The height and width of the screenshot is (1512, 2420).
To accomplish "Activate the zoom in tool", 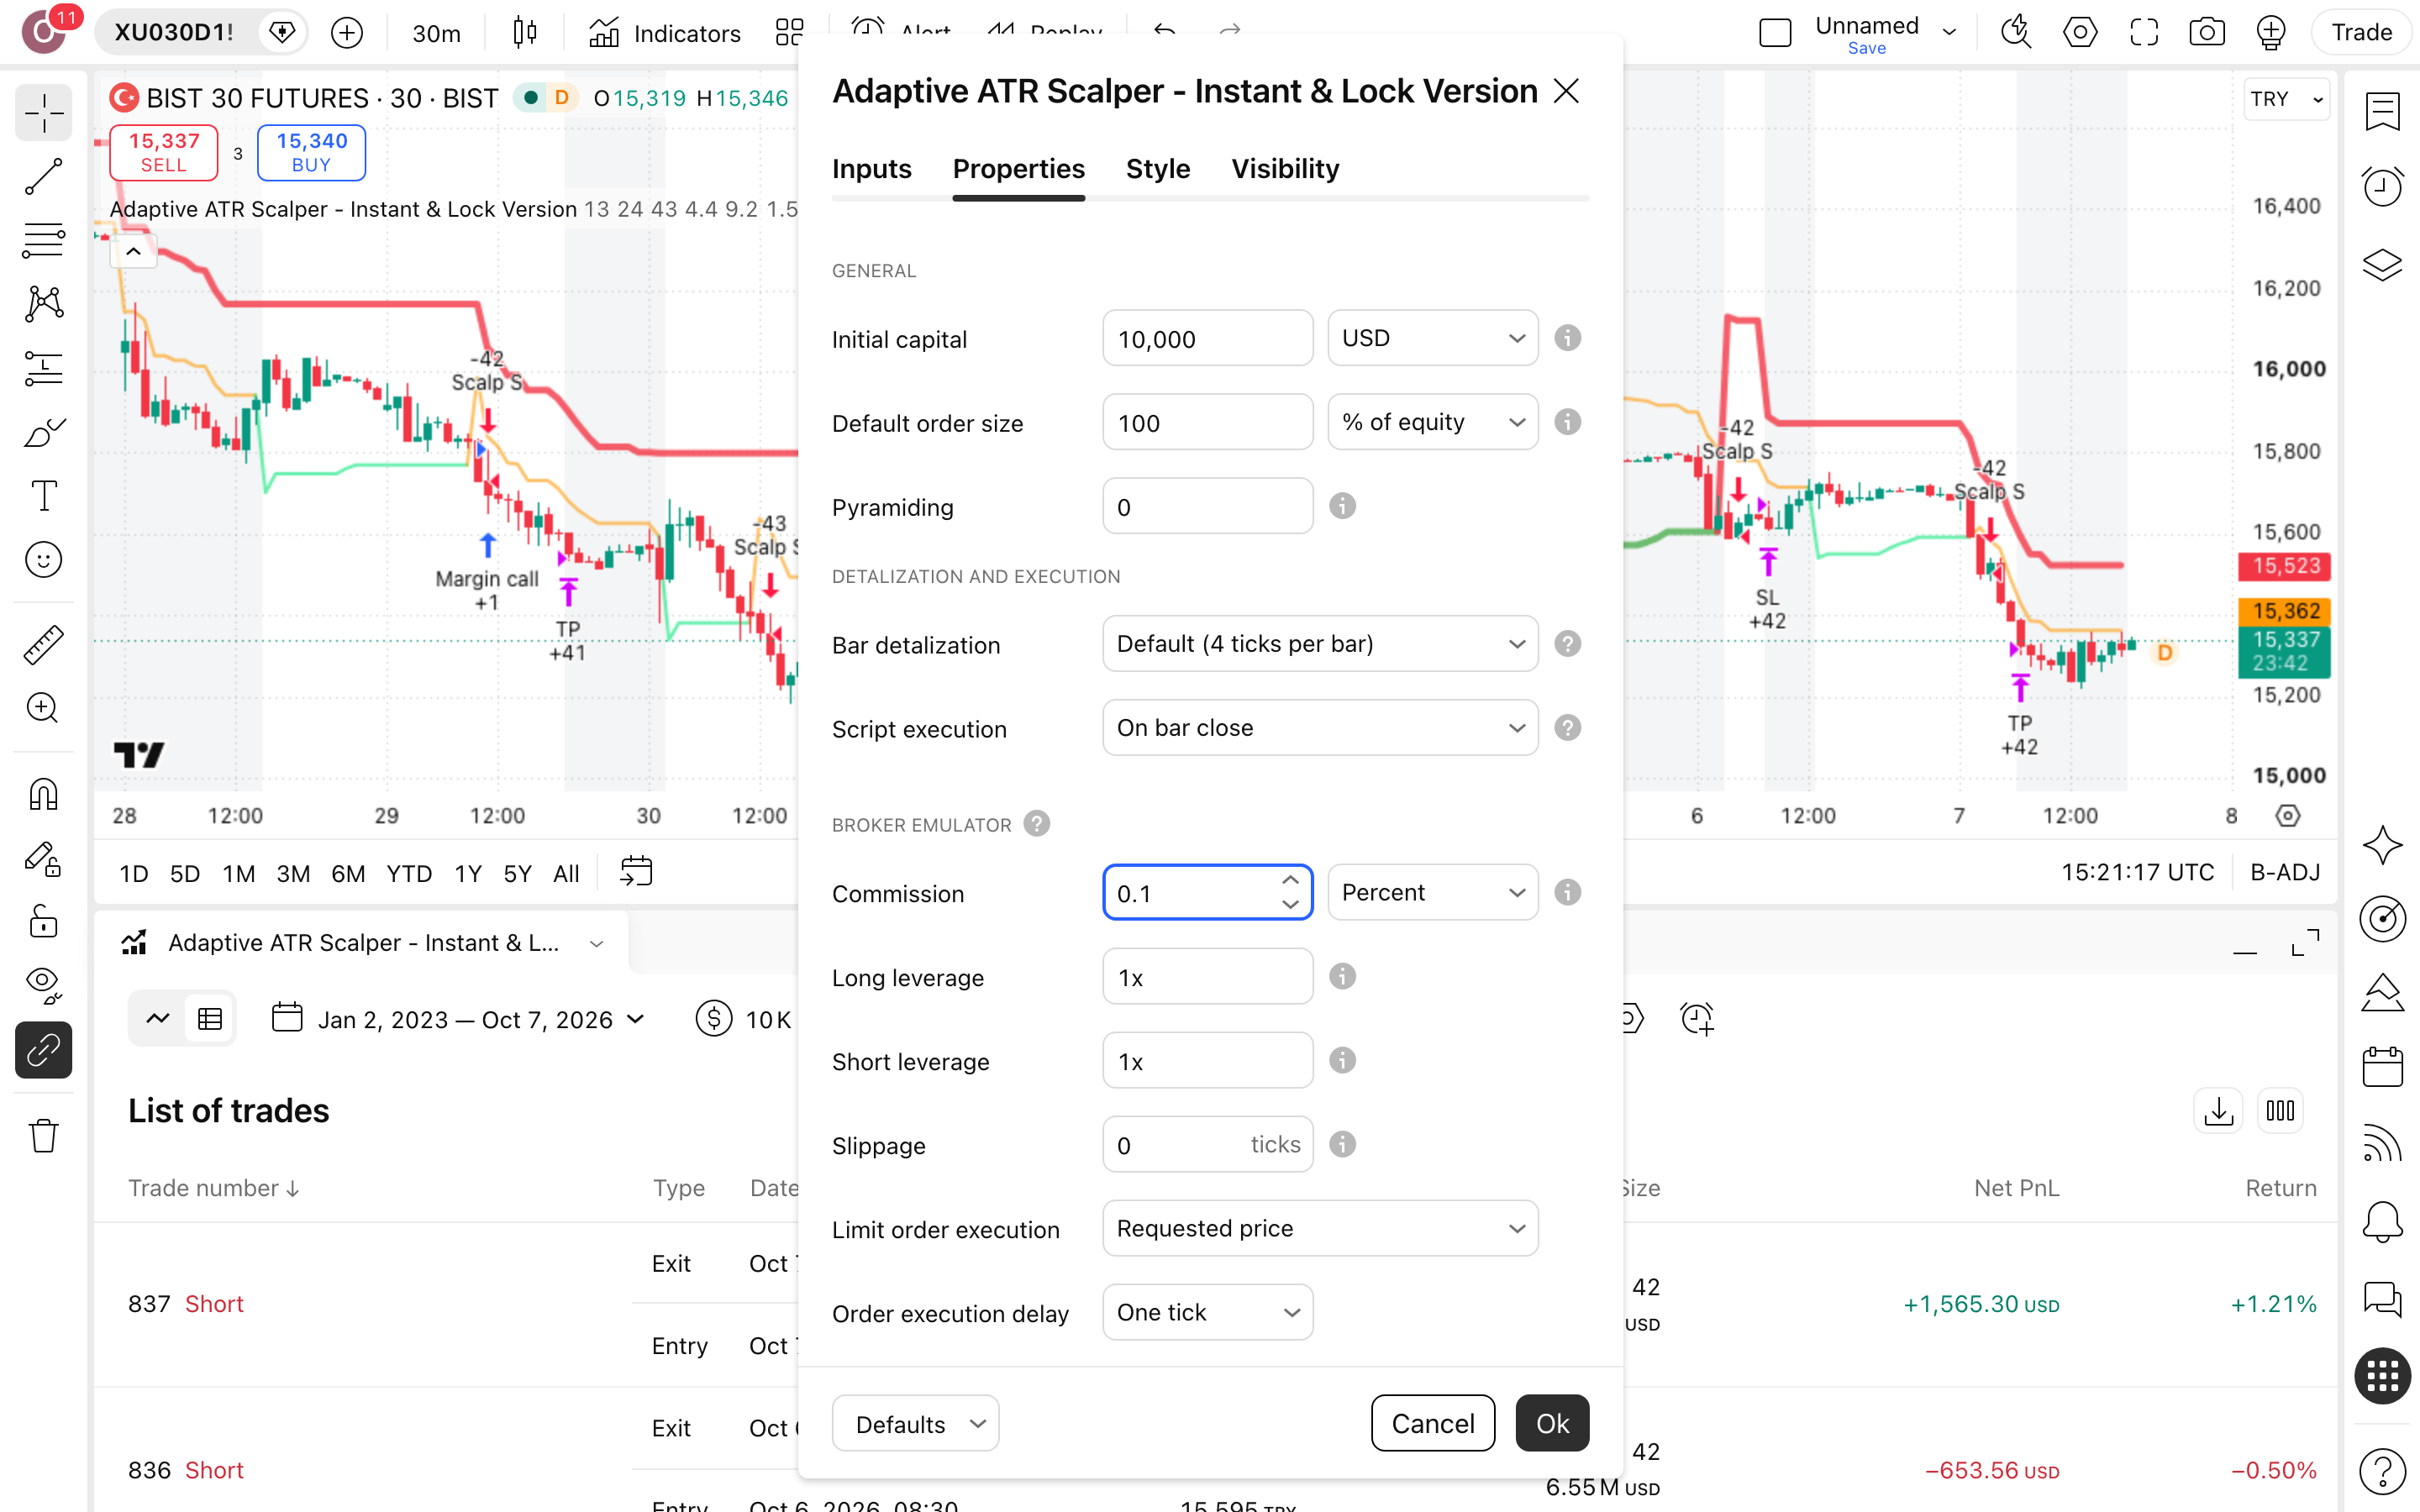I will [x=43, y=708].
